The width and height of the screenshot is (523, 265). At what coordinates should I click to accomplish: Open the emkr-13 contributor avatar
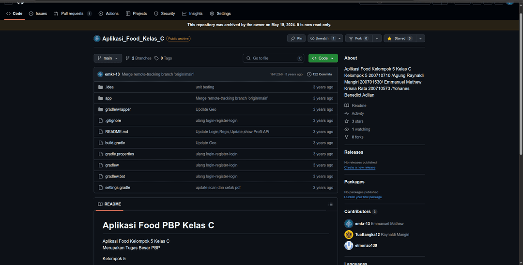(349, 223)
